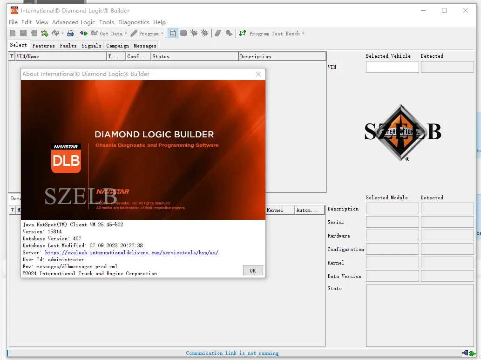Click the gray rounded rectangle toolbar icon
The image size is (481, 360).
point(183,33)
